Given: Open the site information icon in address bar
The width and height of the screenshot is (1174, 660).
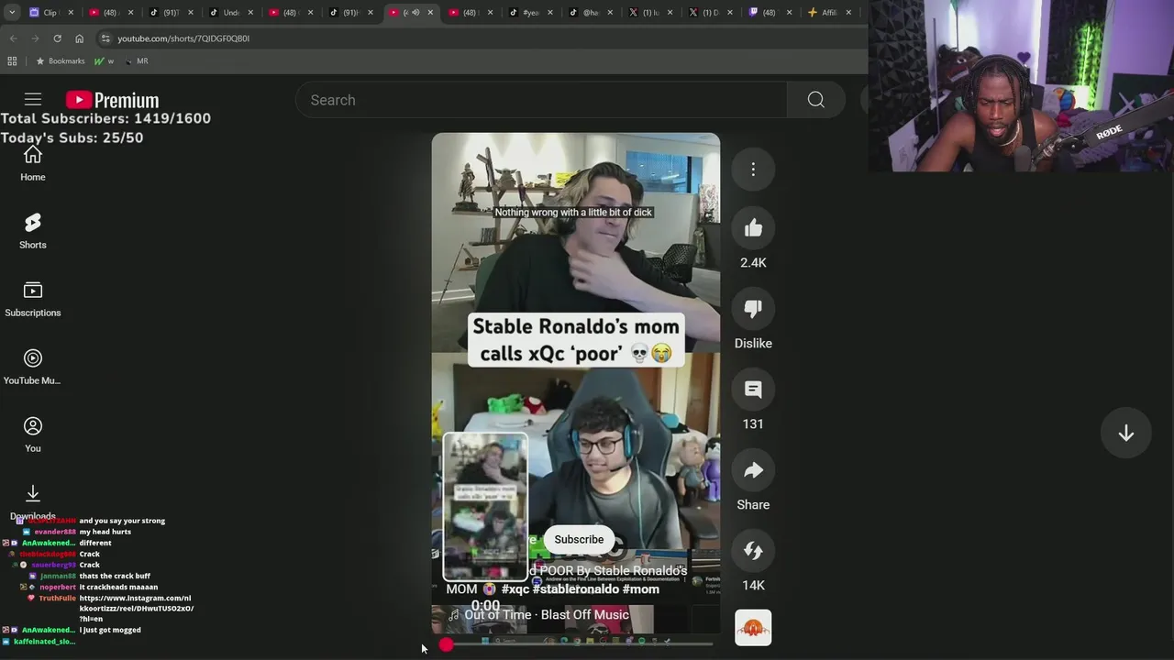Looking at the screenshot, I should coord(105,38).
